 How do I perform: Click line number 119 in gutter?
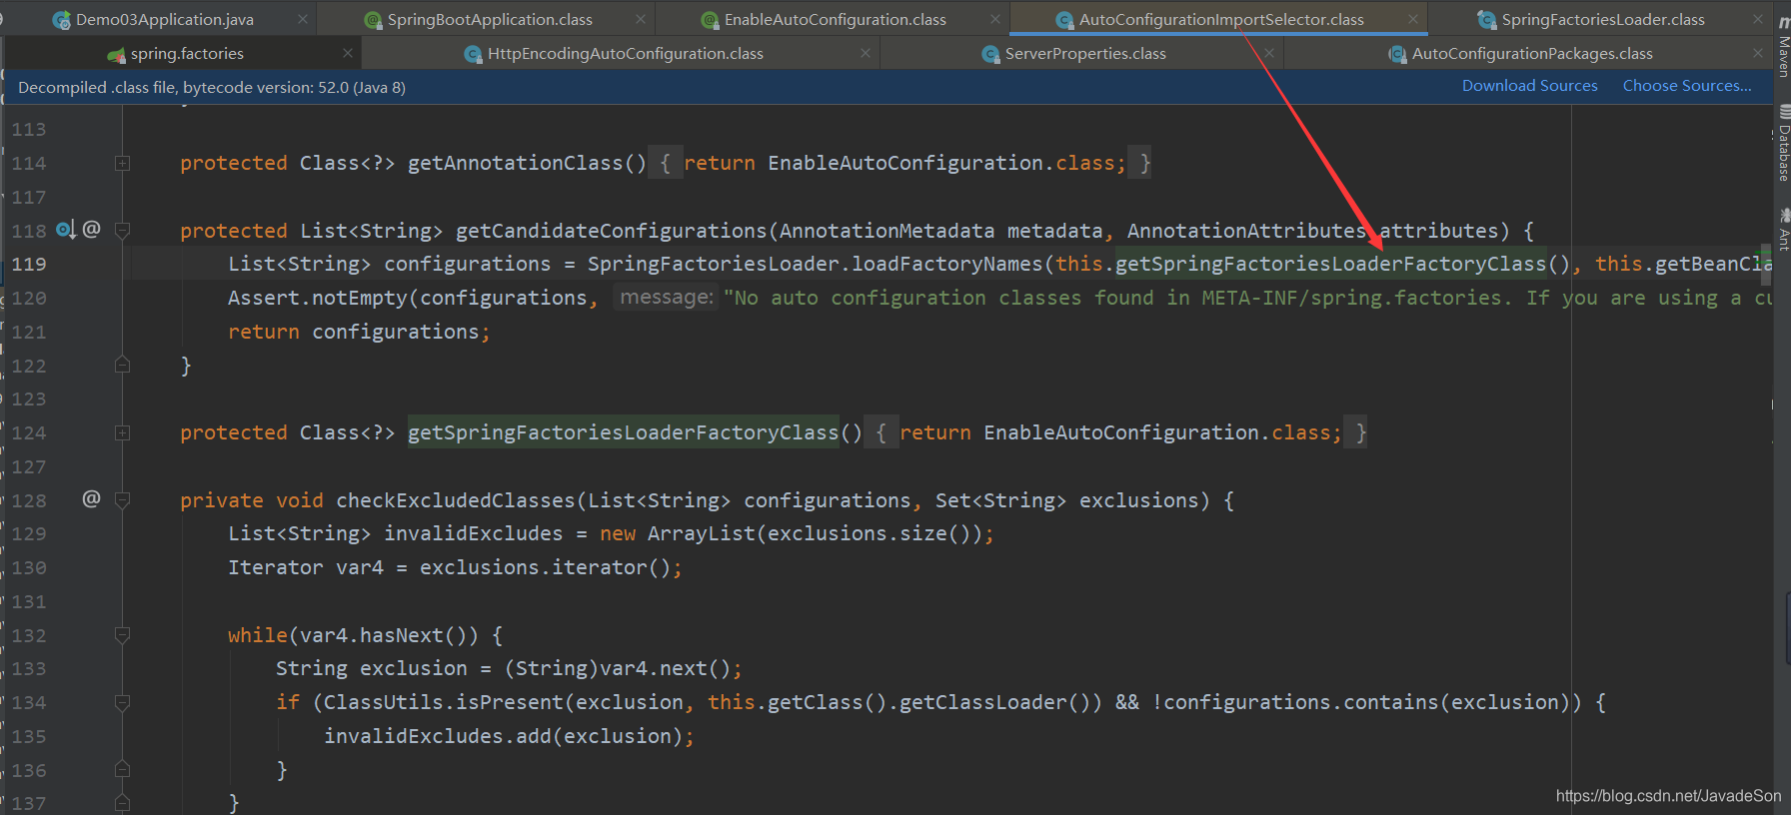(x=29, y=264)
